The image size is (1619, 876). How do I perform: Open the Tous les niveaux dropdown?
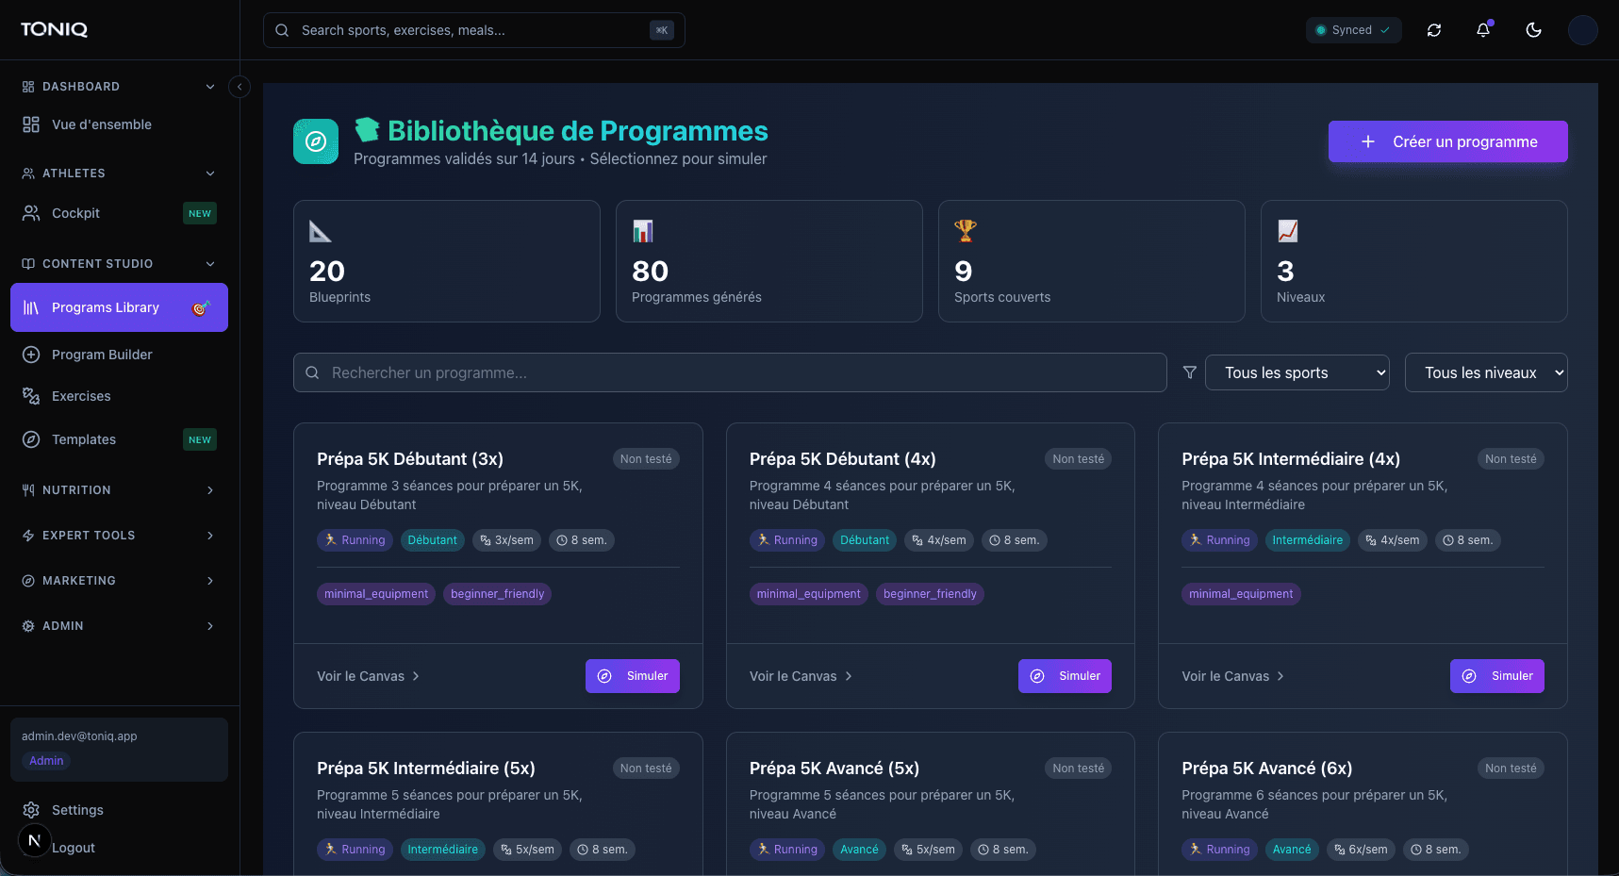coord(1486,372)
